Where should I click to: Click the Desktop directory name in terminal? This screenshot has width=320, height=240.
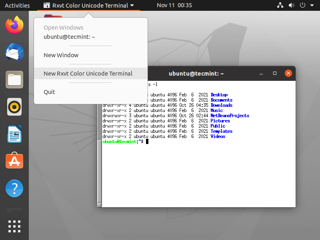point(219,95)
